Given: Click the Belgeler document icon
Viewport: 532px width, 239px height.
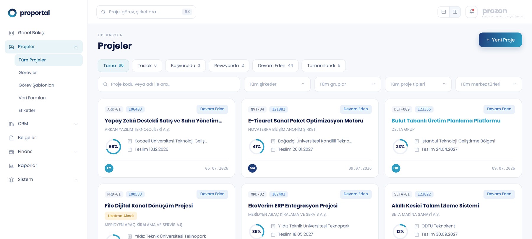Looking at the screenshot, I should click(x=12, y=138).
